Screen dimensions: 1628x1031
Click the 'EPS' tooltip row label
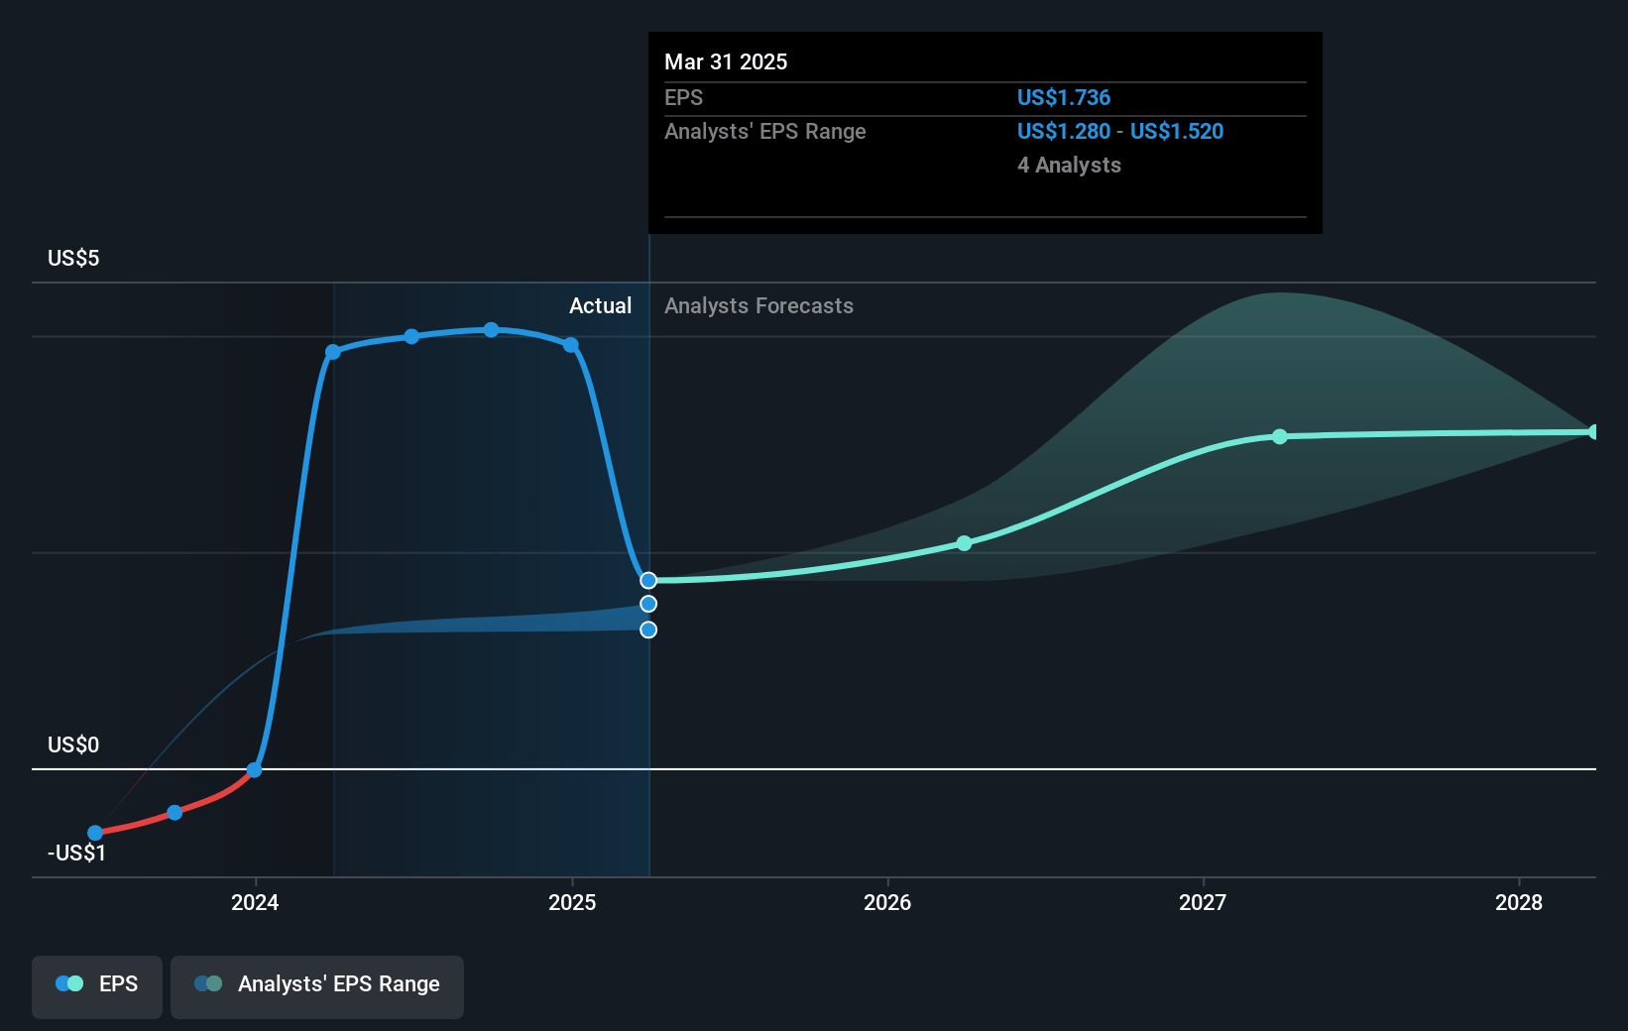(683, 97)
